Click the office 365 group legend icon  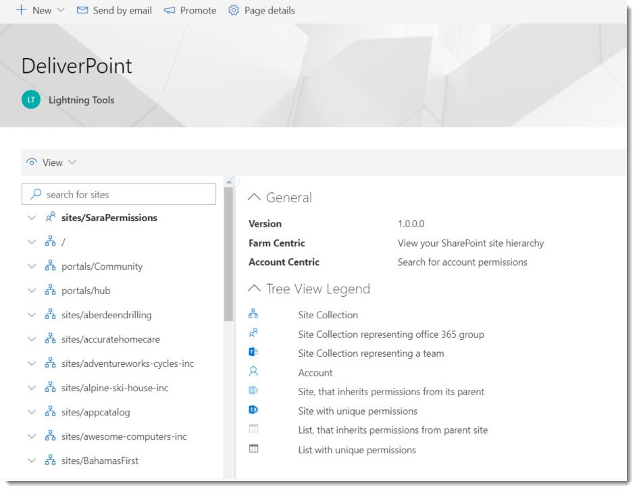(x=253, y=333)
